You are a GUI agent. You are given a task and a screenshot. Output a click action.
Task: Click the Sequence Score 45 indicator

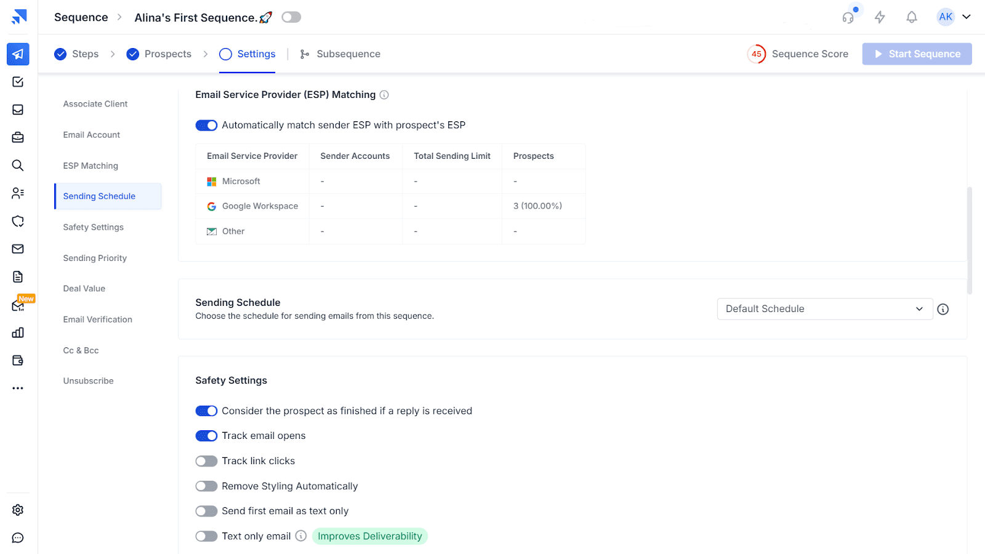[757, 54]
